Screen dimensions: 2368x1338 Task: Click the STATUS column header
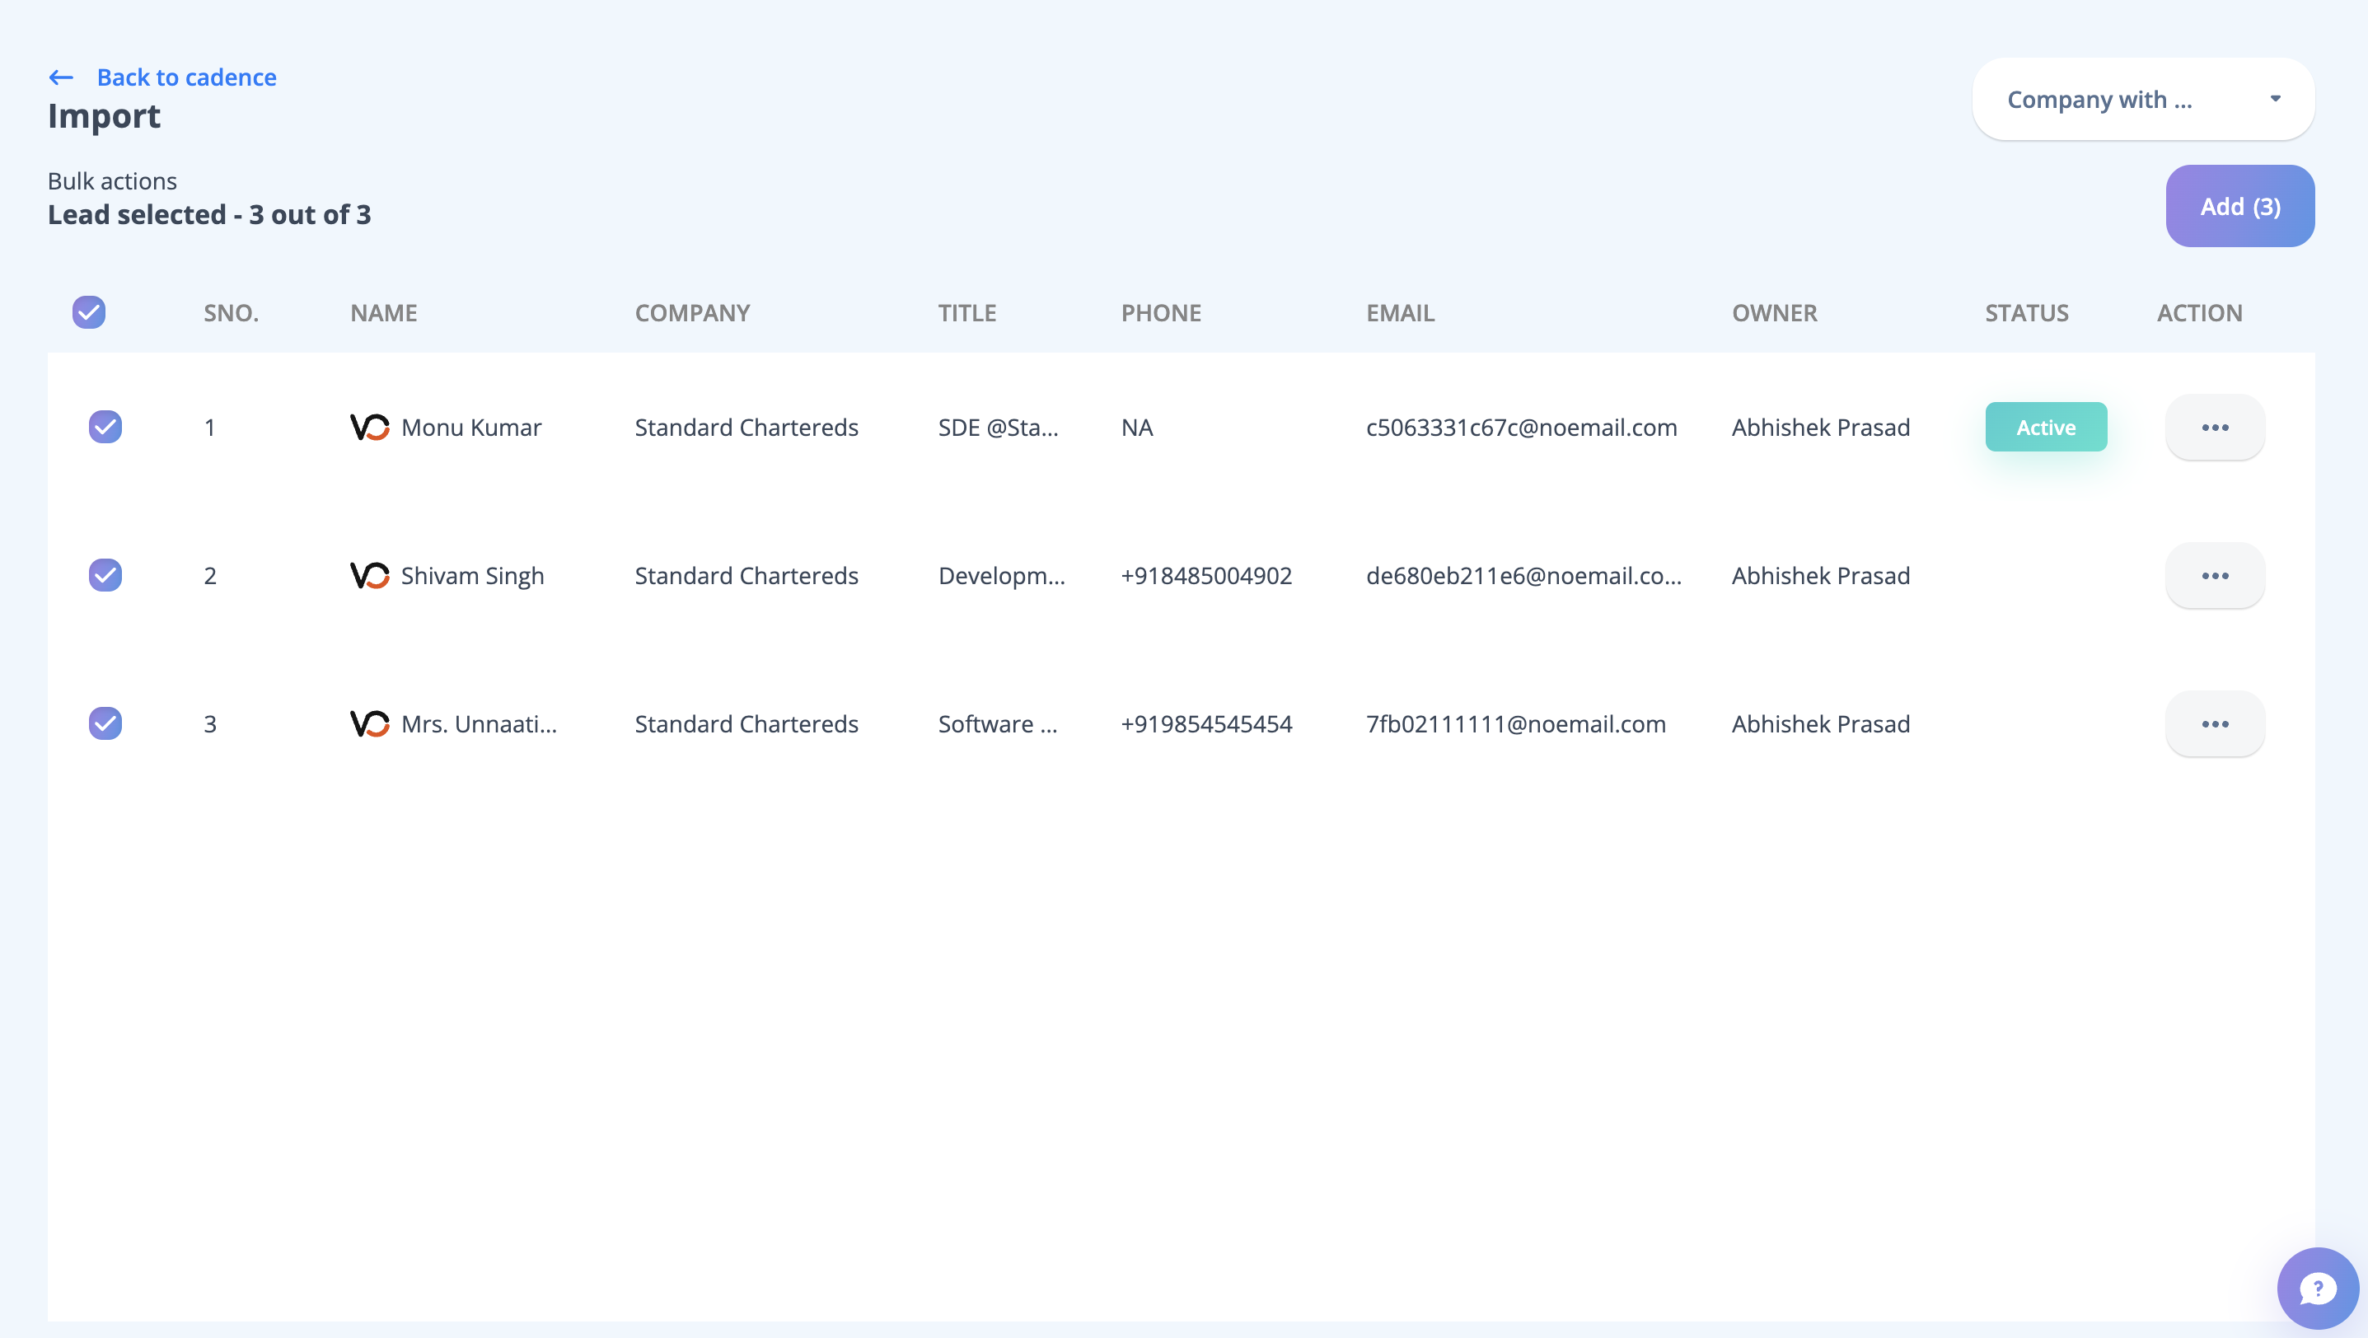tap(2026, 312)
